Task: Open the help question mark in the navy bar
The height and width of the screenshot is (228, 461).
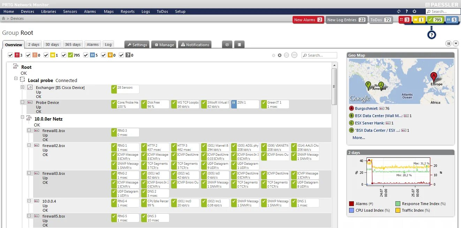Action: tap(407, 11)
